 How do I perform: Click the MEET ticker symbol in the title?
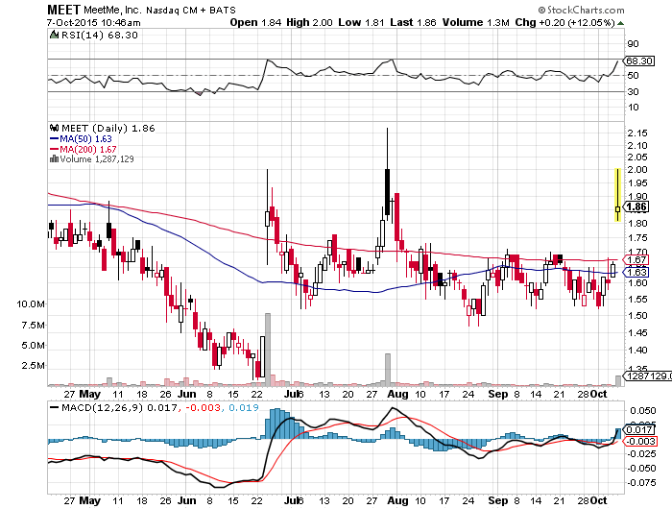(63, 10)
